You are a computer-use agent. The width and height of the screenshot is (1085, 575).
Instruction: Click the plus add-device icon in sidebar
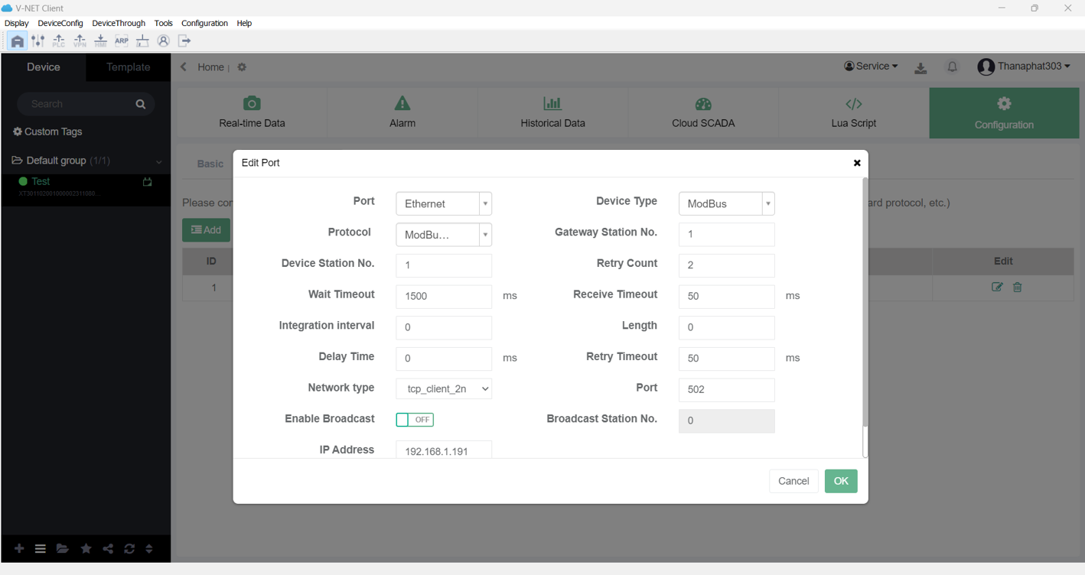(19, 549)
